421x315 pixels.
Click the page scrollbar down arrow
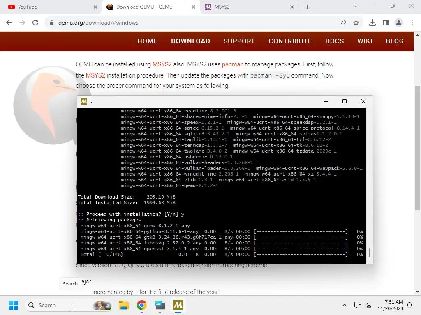point(417,292)
